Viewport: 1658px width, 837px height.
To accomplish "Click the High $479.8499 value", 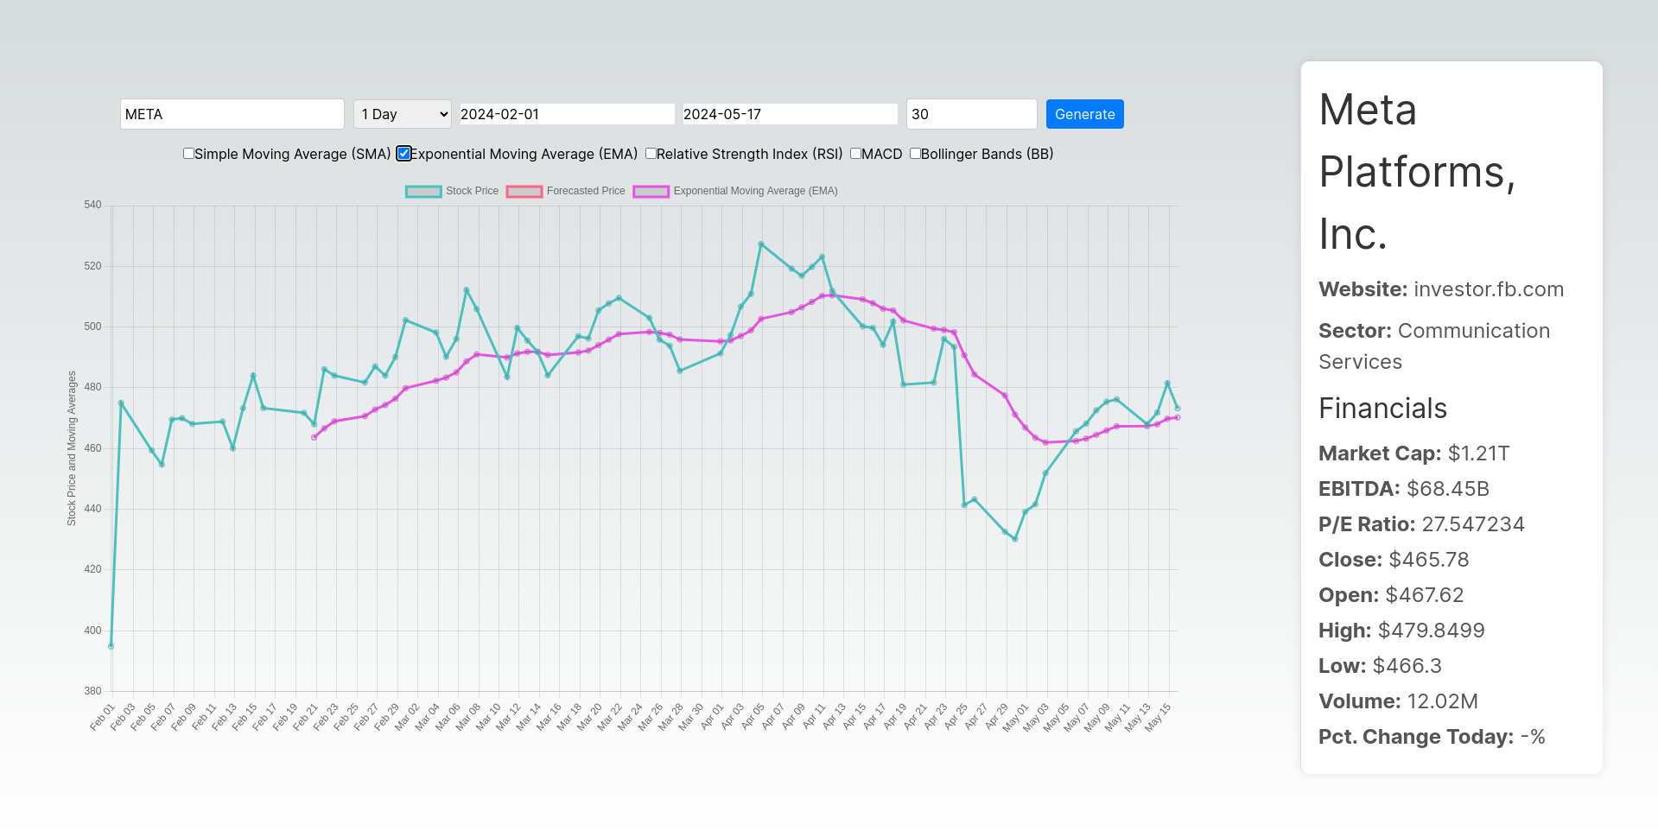I will click(x=1432, y=631).
